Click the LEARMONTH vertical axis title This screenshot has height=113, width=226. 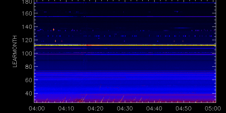tap(15, 51)
